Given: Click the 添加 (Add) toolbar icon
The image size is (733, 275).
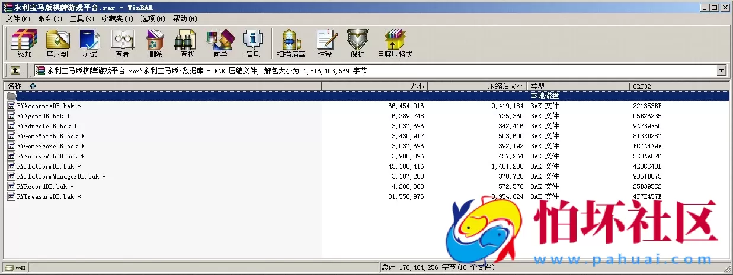Looking at the screenshot, I should pyautogui.click(x=24, y=43).
